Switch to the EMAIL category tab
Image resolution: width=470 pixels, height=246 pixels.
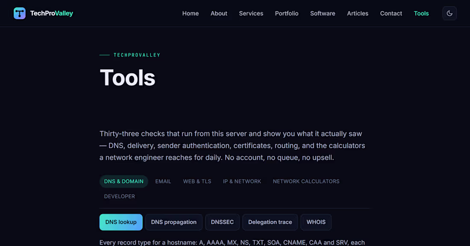(x=163, y=181)
